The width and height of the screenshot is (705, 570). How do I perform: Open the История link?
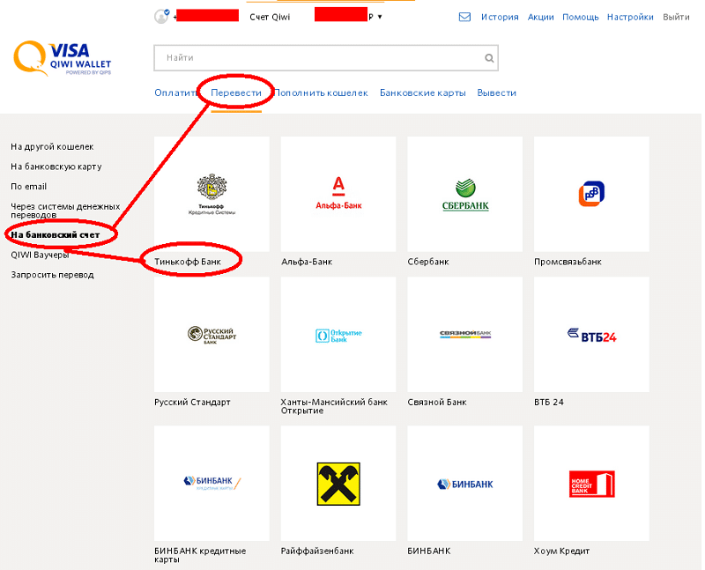[x=500, y=17]
